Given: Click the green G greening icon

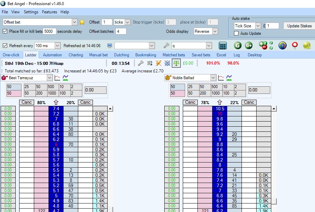Looking at the screenshot, I should [238, 45].
